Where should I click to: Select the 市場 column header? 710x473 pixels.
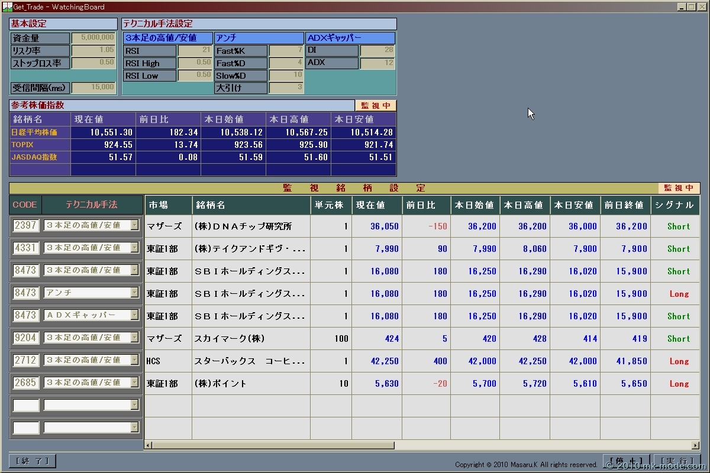(x=168, y=205)
